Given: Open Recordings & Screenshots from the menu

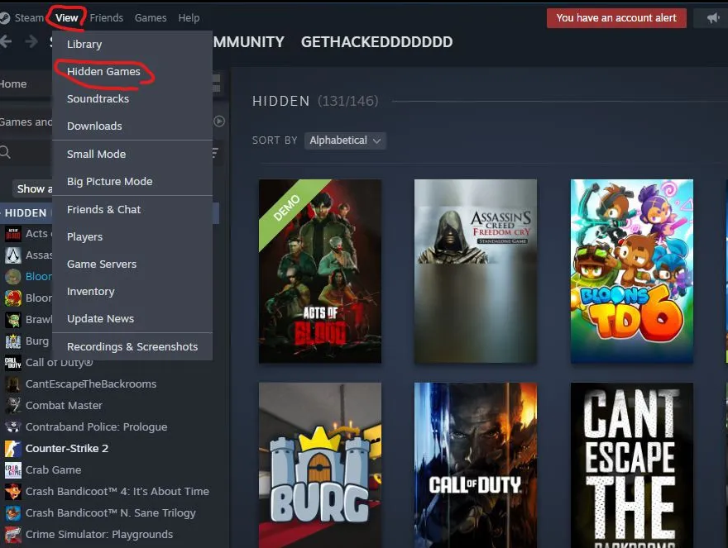Looking at the screenshot, I should (132, 347).
